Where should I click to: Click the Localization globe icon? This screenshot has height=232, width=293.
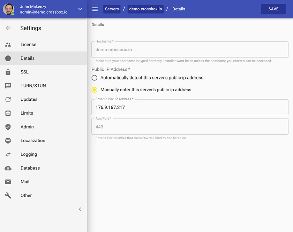[8, 140]
